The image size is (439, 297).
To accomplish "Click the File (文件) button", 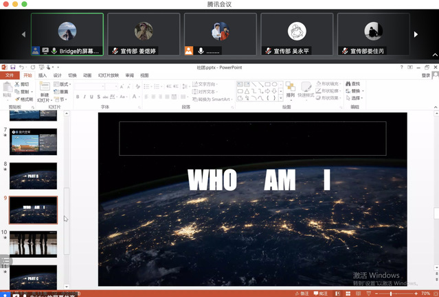I will pyautogui.click(x=10, y=75).
